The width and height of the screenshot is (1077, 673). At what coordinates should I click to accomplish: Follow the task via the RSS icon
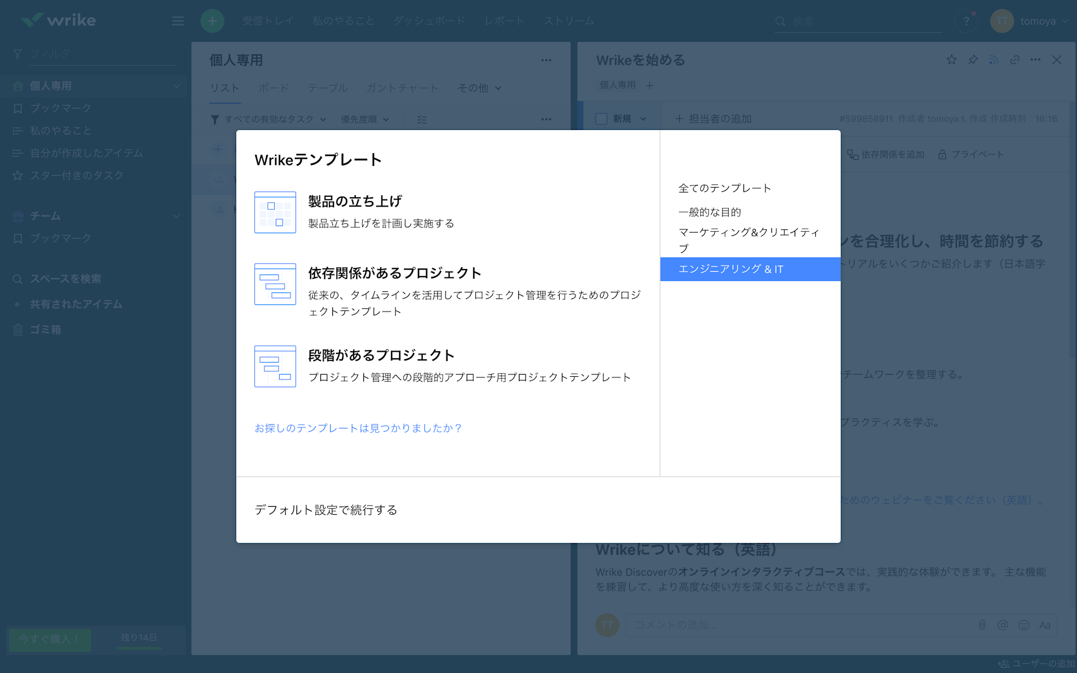click(x=994, y=60)
